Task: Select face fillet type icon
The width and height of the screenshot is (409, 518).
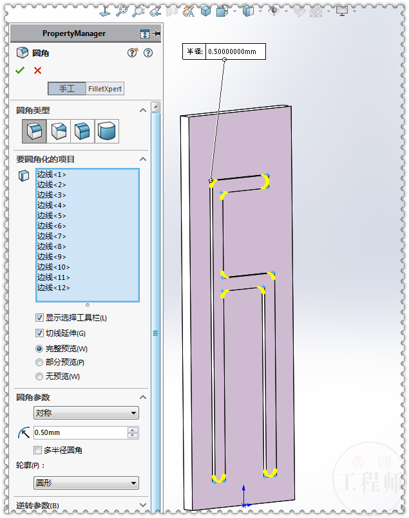Action: pos(82,131)
